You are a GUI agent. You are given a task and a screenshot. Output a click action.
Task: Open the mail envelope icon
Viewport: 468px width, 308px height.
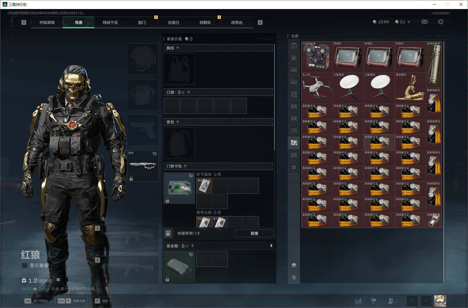click(424, 22)
